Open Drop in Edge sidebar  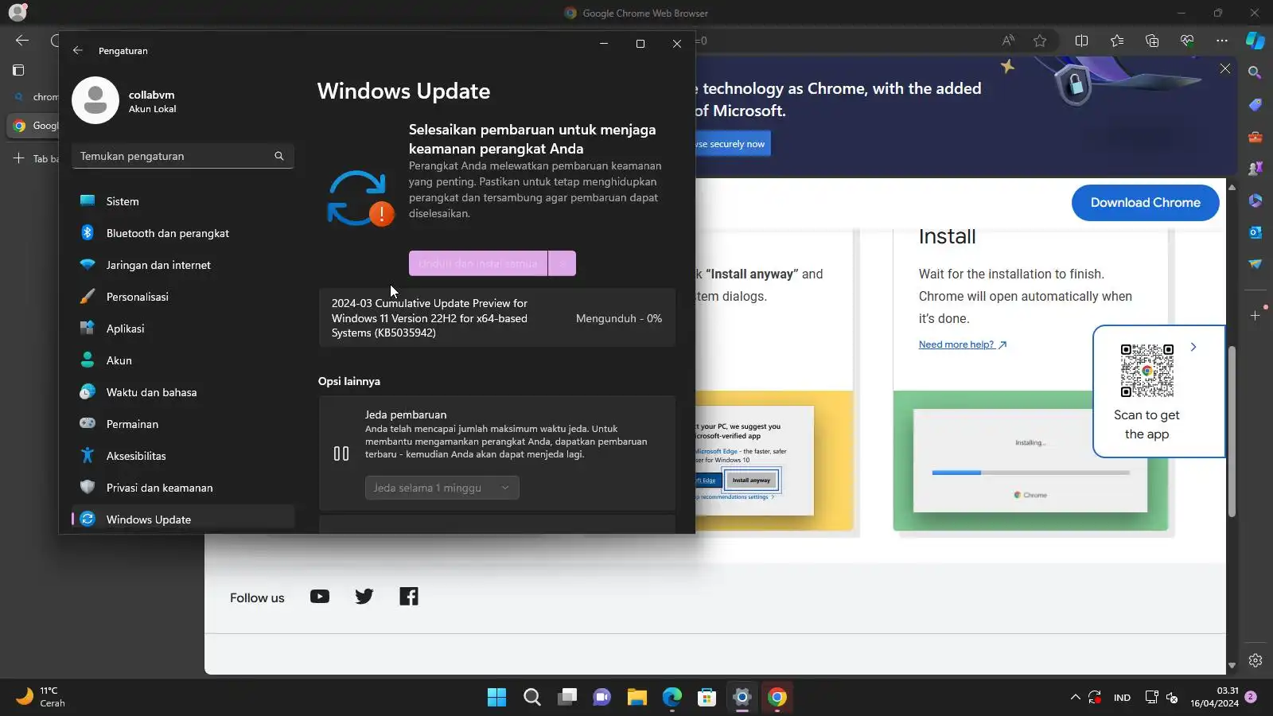(1255, 264)
